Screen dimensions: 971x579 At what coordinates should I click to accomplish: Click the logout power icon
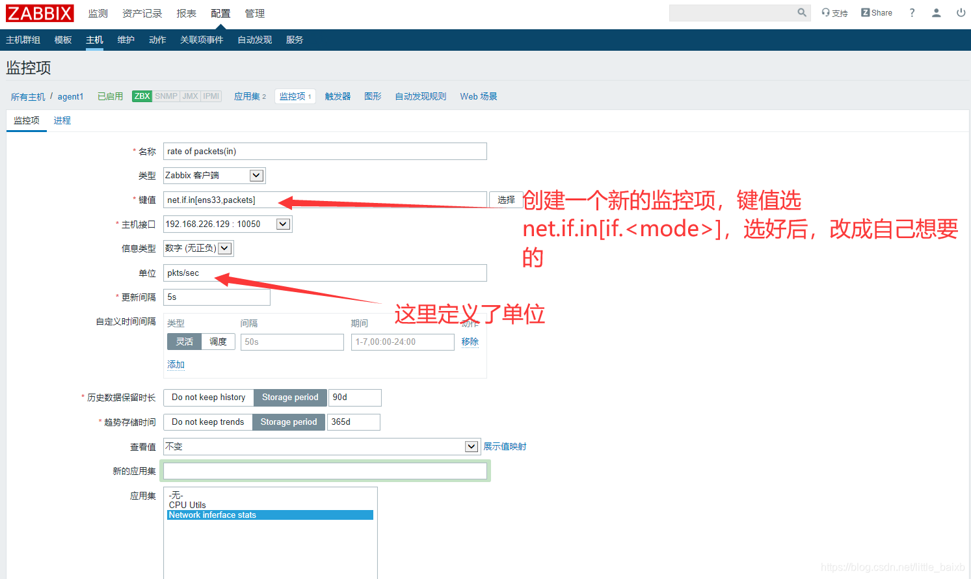[961, 13]
